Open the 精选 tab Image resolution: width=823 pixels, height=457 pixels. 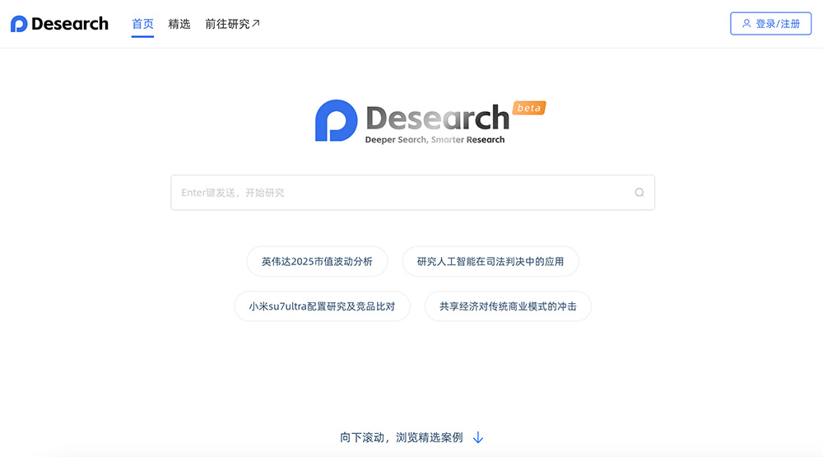pyautogui.click(x=179, y=24)
